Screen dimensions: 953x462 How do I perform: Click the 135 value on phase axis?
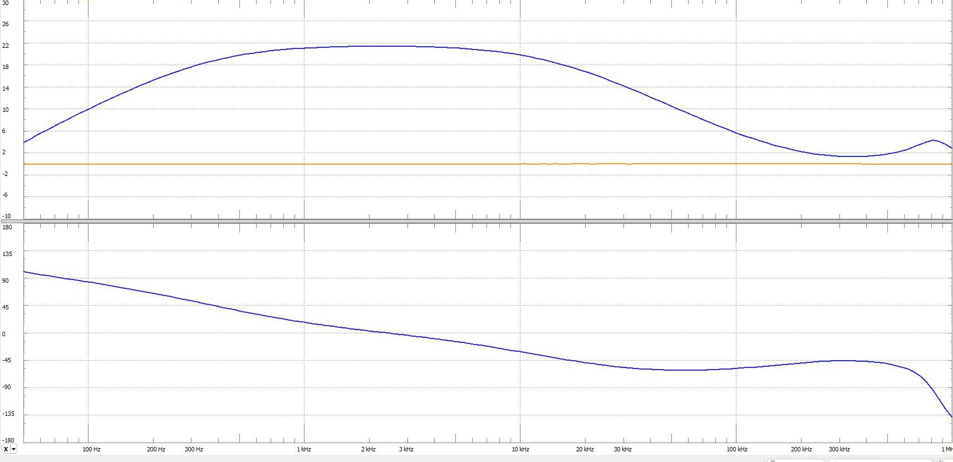coord(7,254)
